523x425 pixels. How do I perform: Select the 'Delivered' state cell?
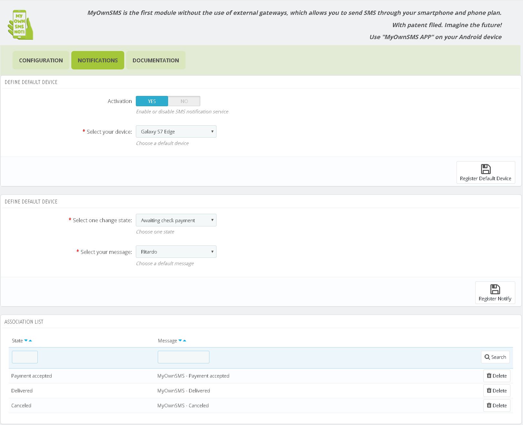coord(22,390)
